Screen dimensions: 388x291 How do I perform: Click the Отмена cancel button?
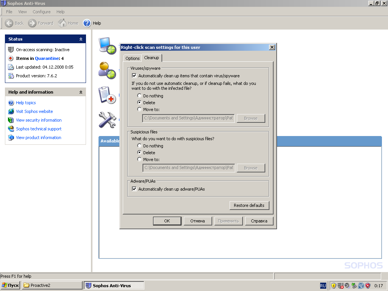pyautogui.click(x=197, y=221)
